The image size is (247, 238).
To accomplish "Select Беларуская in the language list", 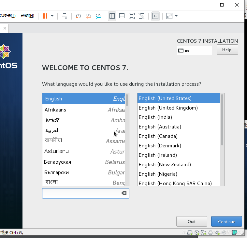I will [x=84, y=162].
